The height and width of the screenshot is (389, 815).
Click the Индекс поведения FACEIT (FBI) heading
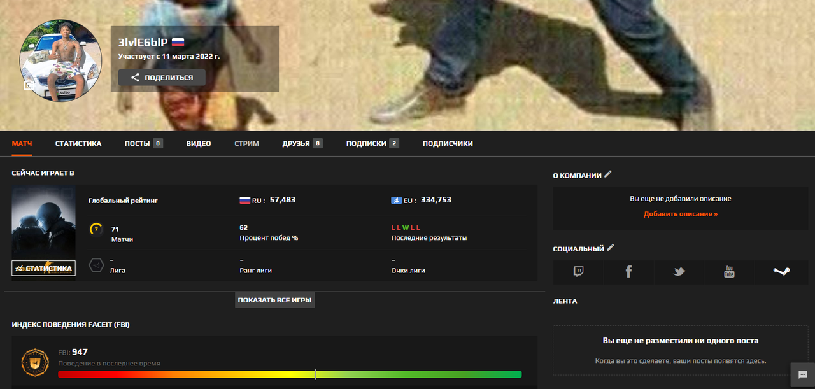point(71,325)
